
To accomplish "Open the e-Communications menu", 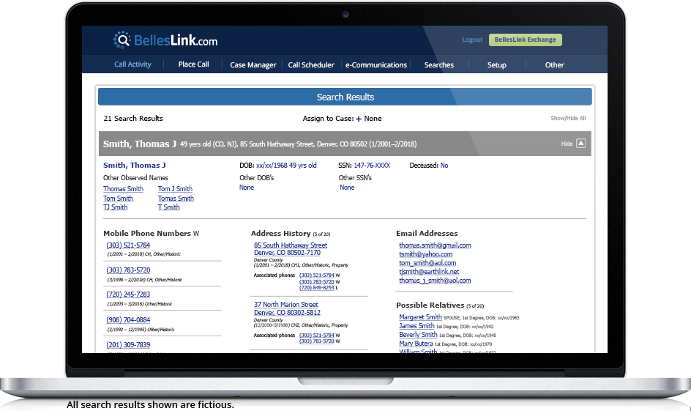I will point(376,64).
